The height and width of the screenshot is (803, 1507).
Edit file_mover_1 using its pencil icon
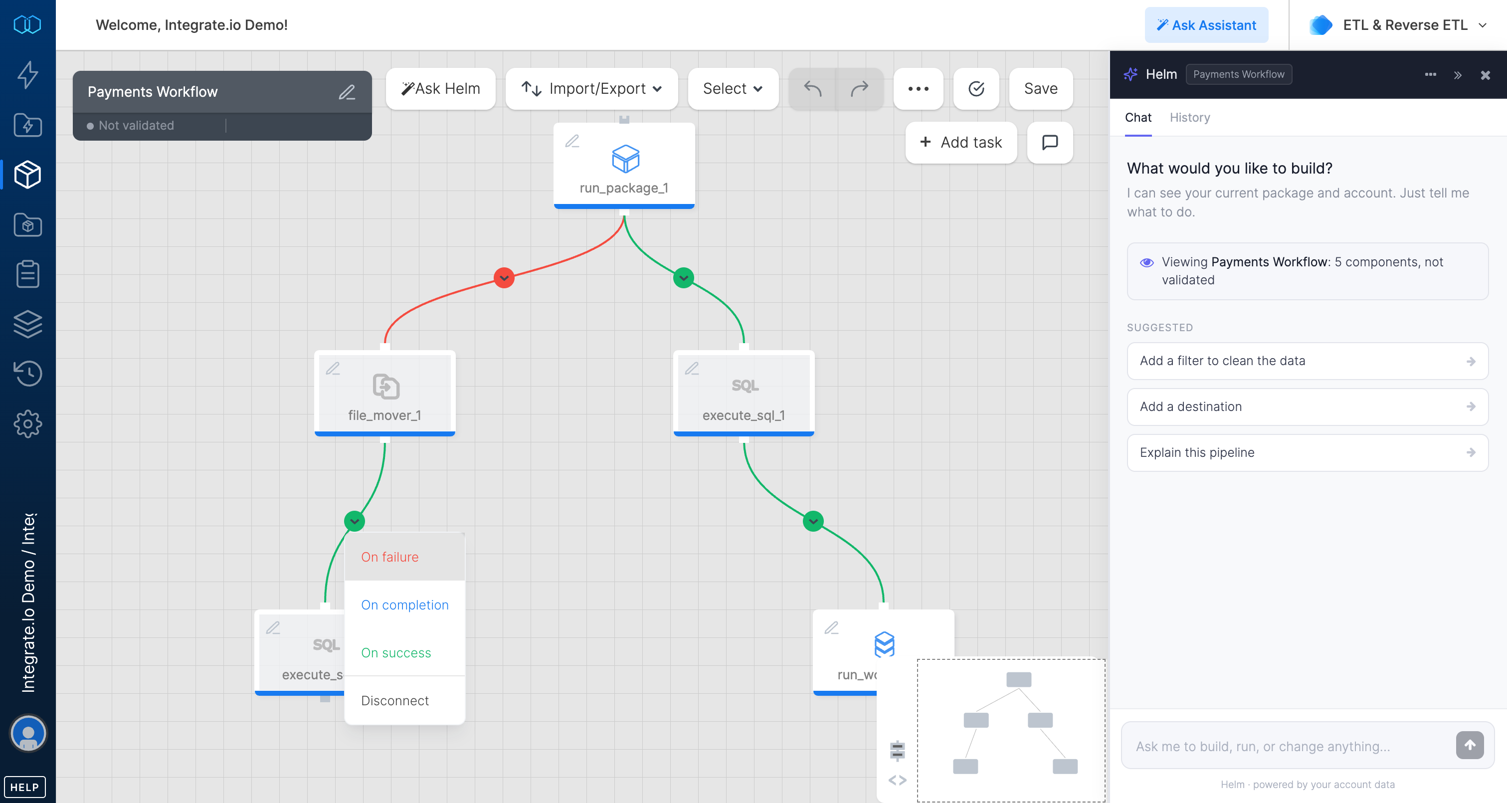[333, 368]
